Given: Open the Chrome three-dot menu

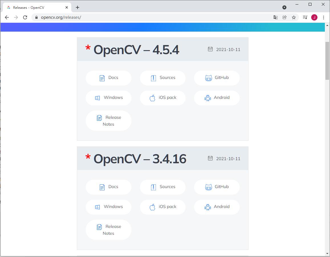Looking at the screenshot, I should coord(323,17).
